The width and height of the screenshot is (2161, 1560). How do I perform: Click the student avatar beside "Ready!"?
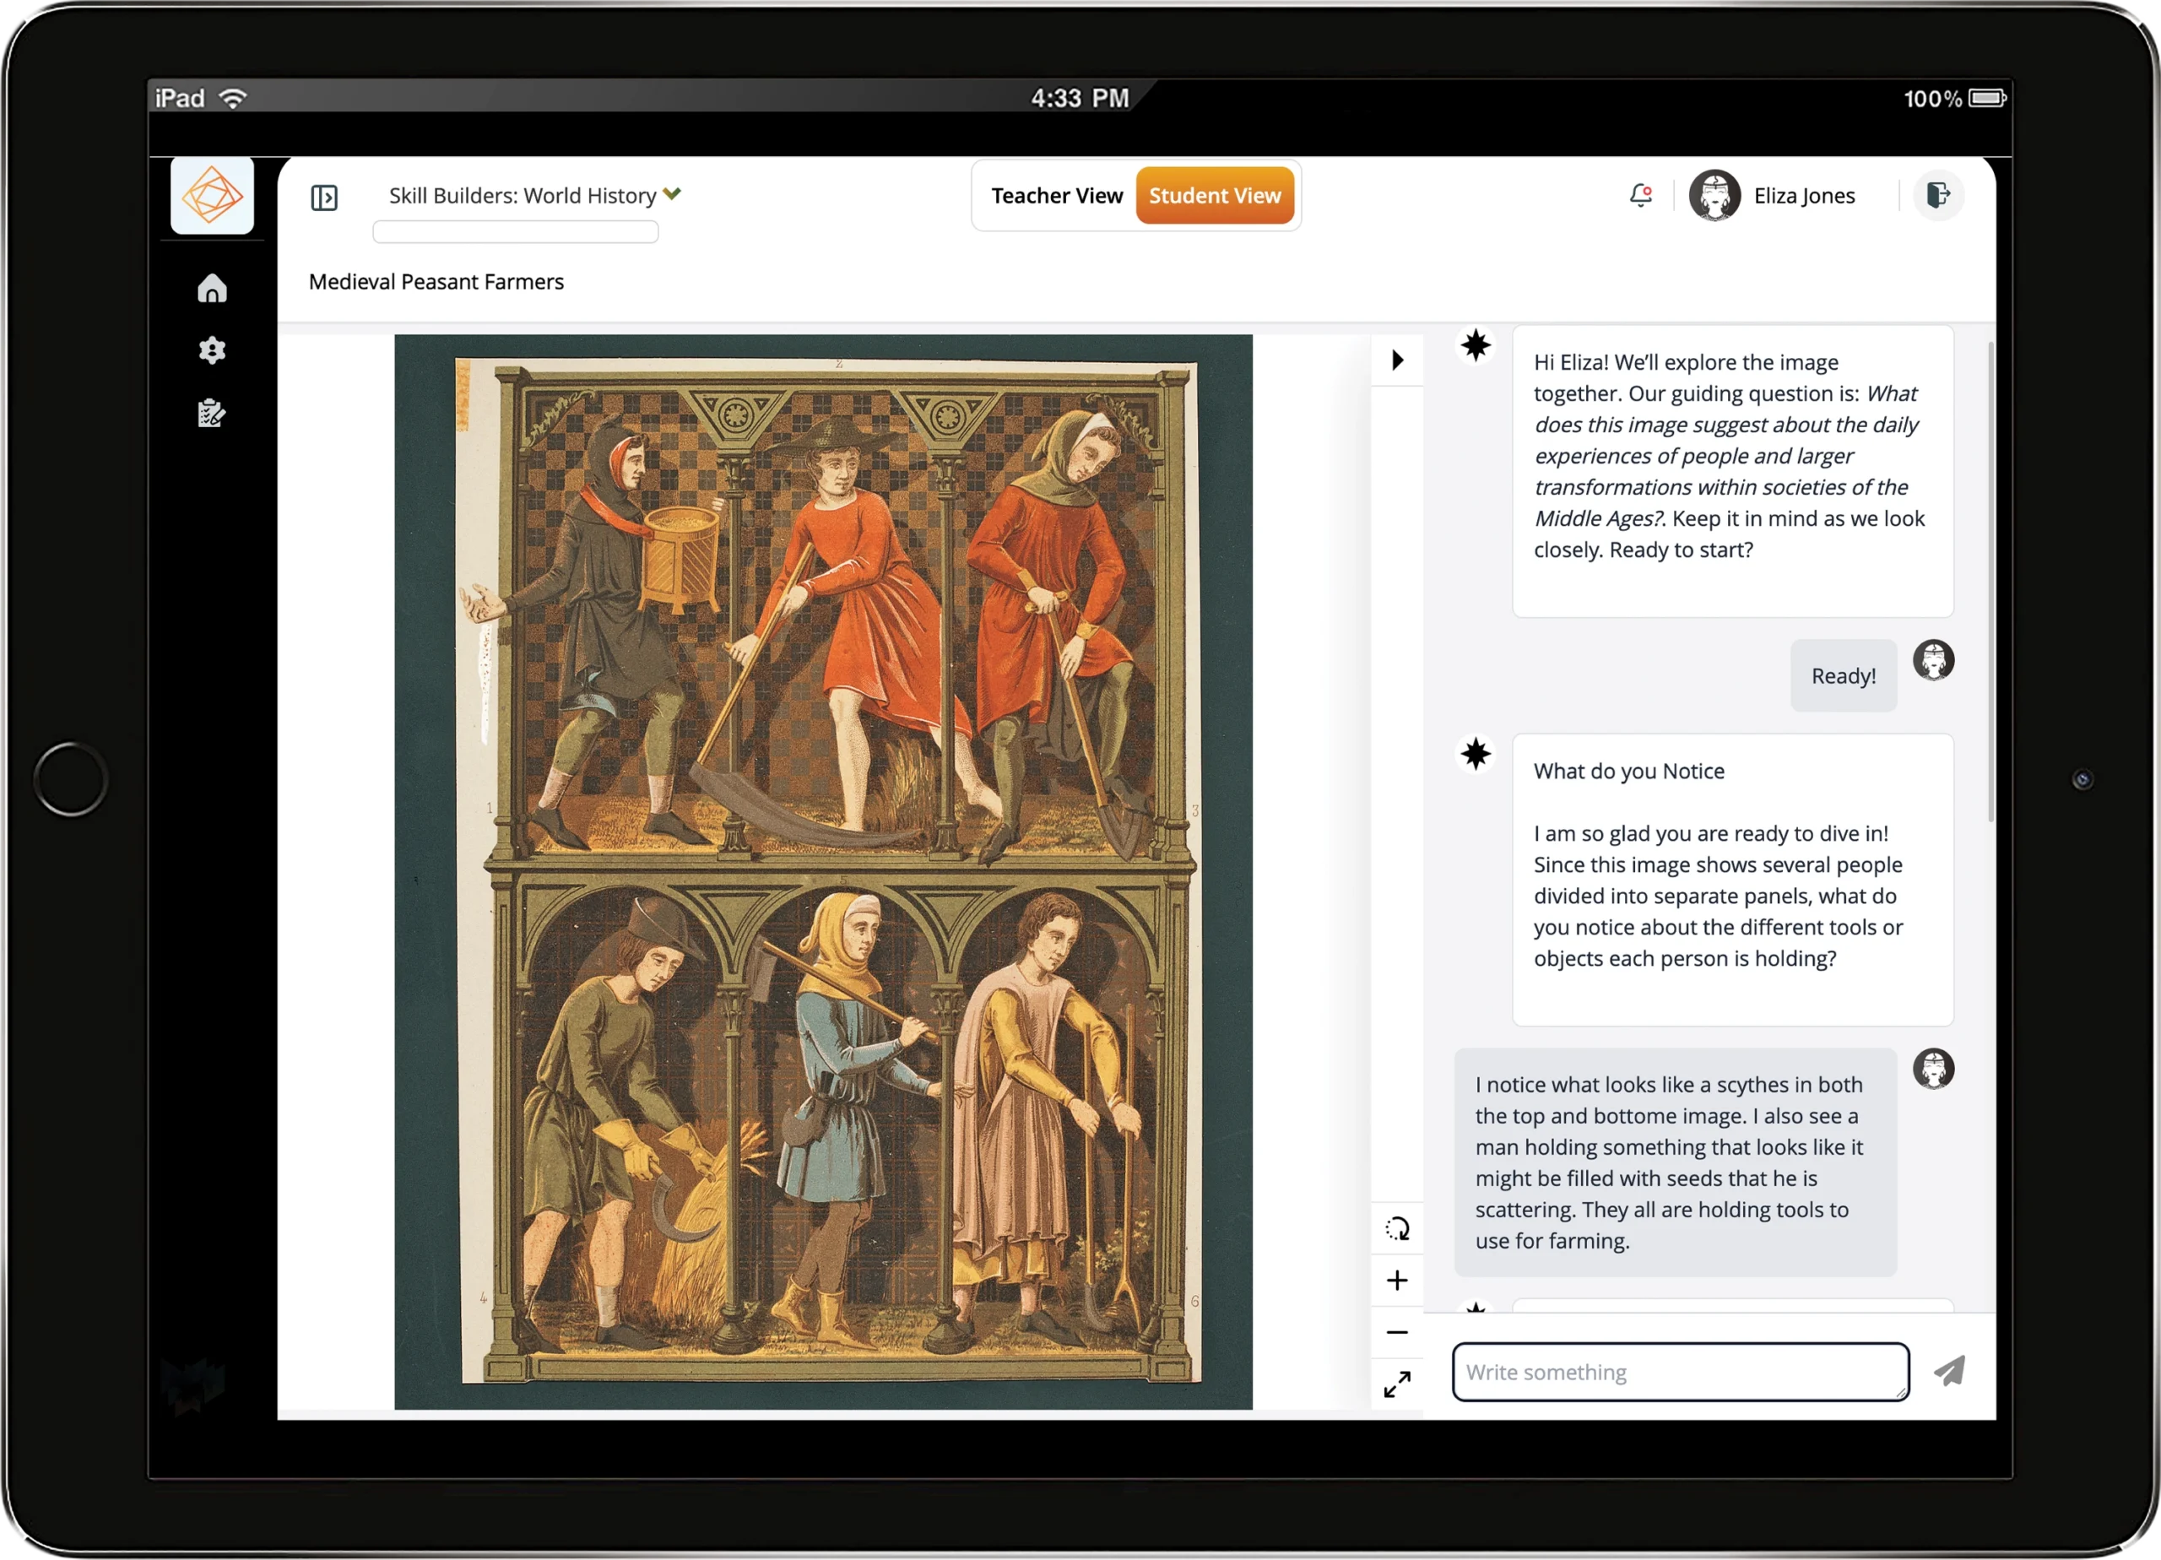(1933, 660)
